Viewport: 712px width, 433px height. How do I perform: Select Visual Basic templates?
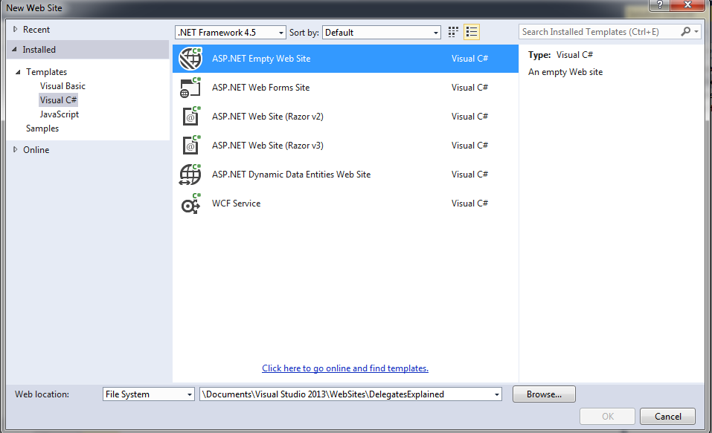pyautogui.click(x=62, y=86)
